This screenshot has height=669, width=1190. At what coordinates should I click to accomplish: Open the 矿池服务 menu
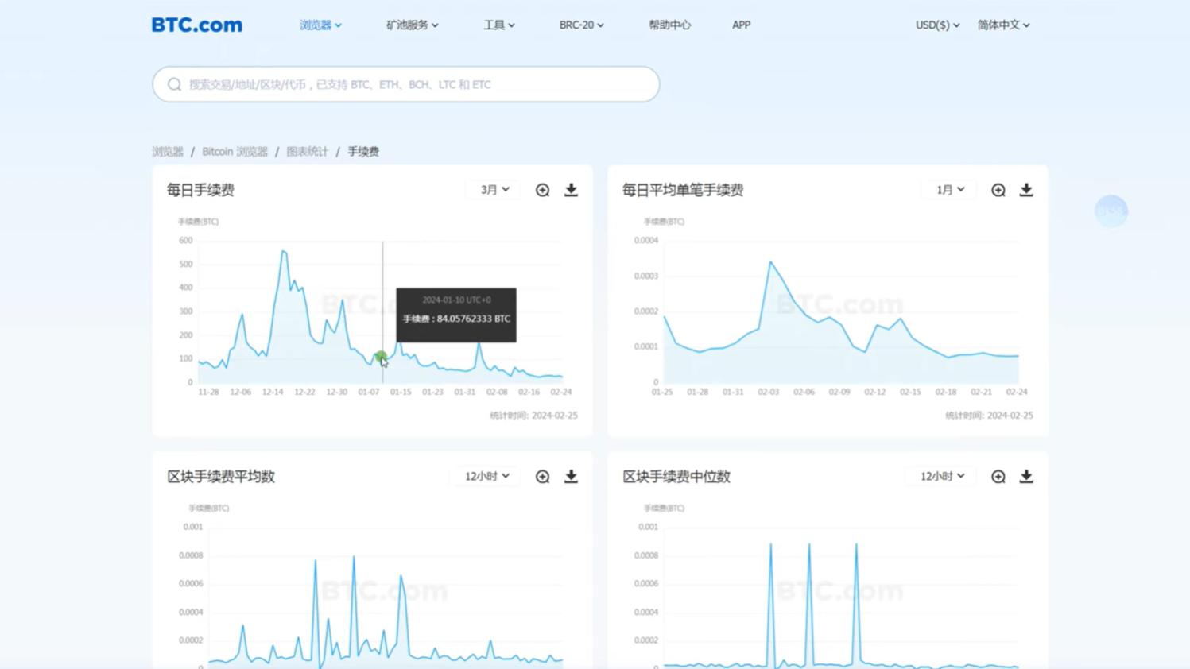pos(412,25)
